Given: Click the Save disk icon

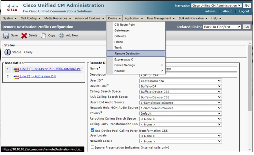Looking at the screenshot, I should (6, 35).
